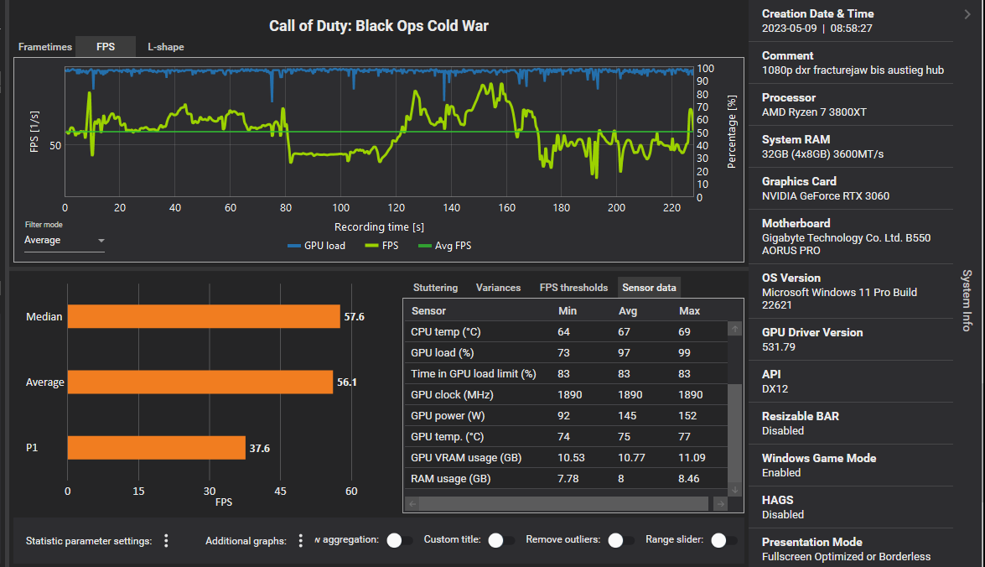Viewport: 985px width, 567px height.
Task: Switch to FPS thresholds tab
Action: [573, 287]
